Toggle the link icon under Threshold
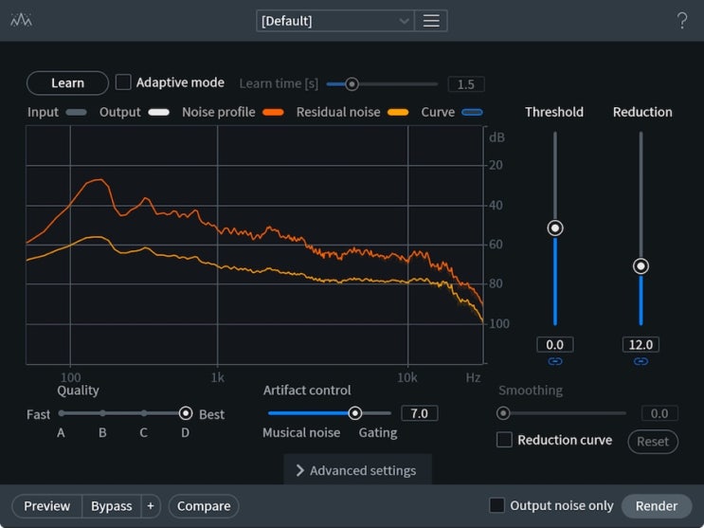Viewport: 704px width, 528px height. click(x=555, y=361)
